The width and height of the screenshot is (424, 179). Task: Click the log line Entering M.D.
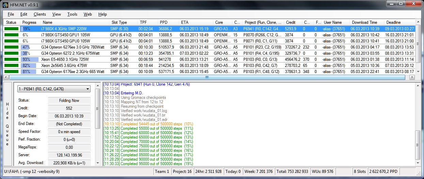pyautogui.click(x=123, y=93)
